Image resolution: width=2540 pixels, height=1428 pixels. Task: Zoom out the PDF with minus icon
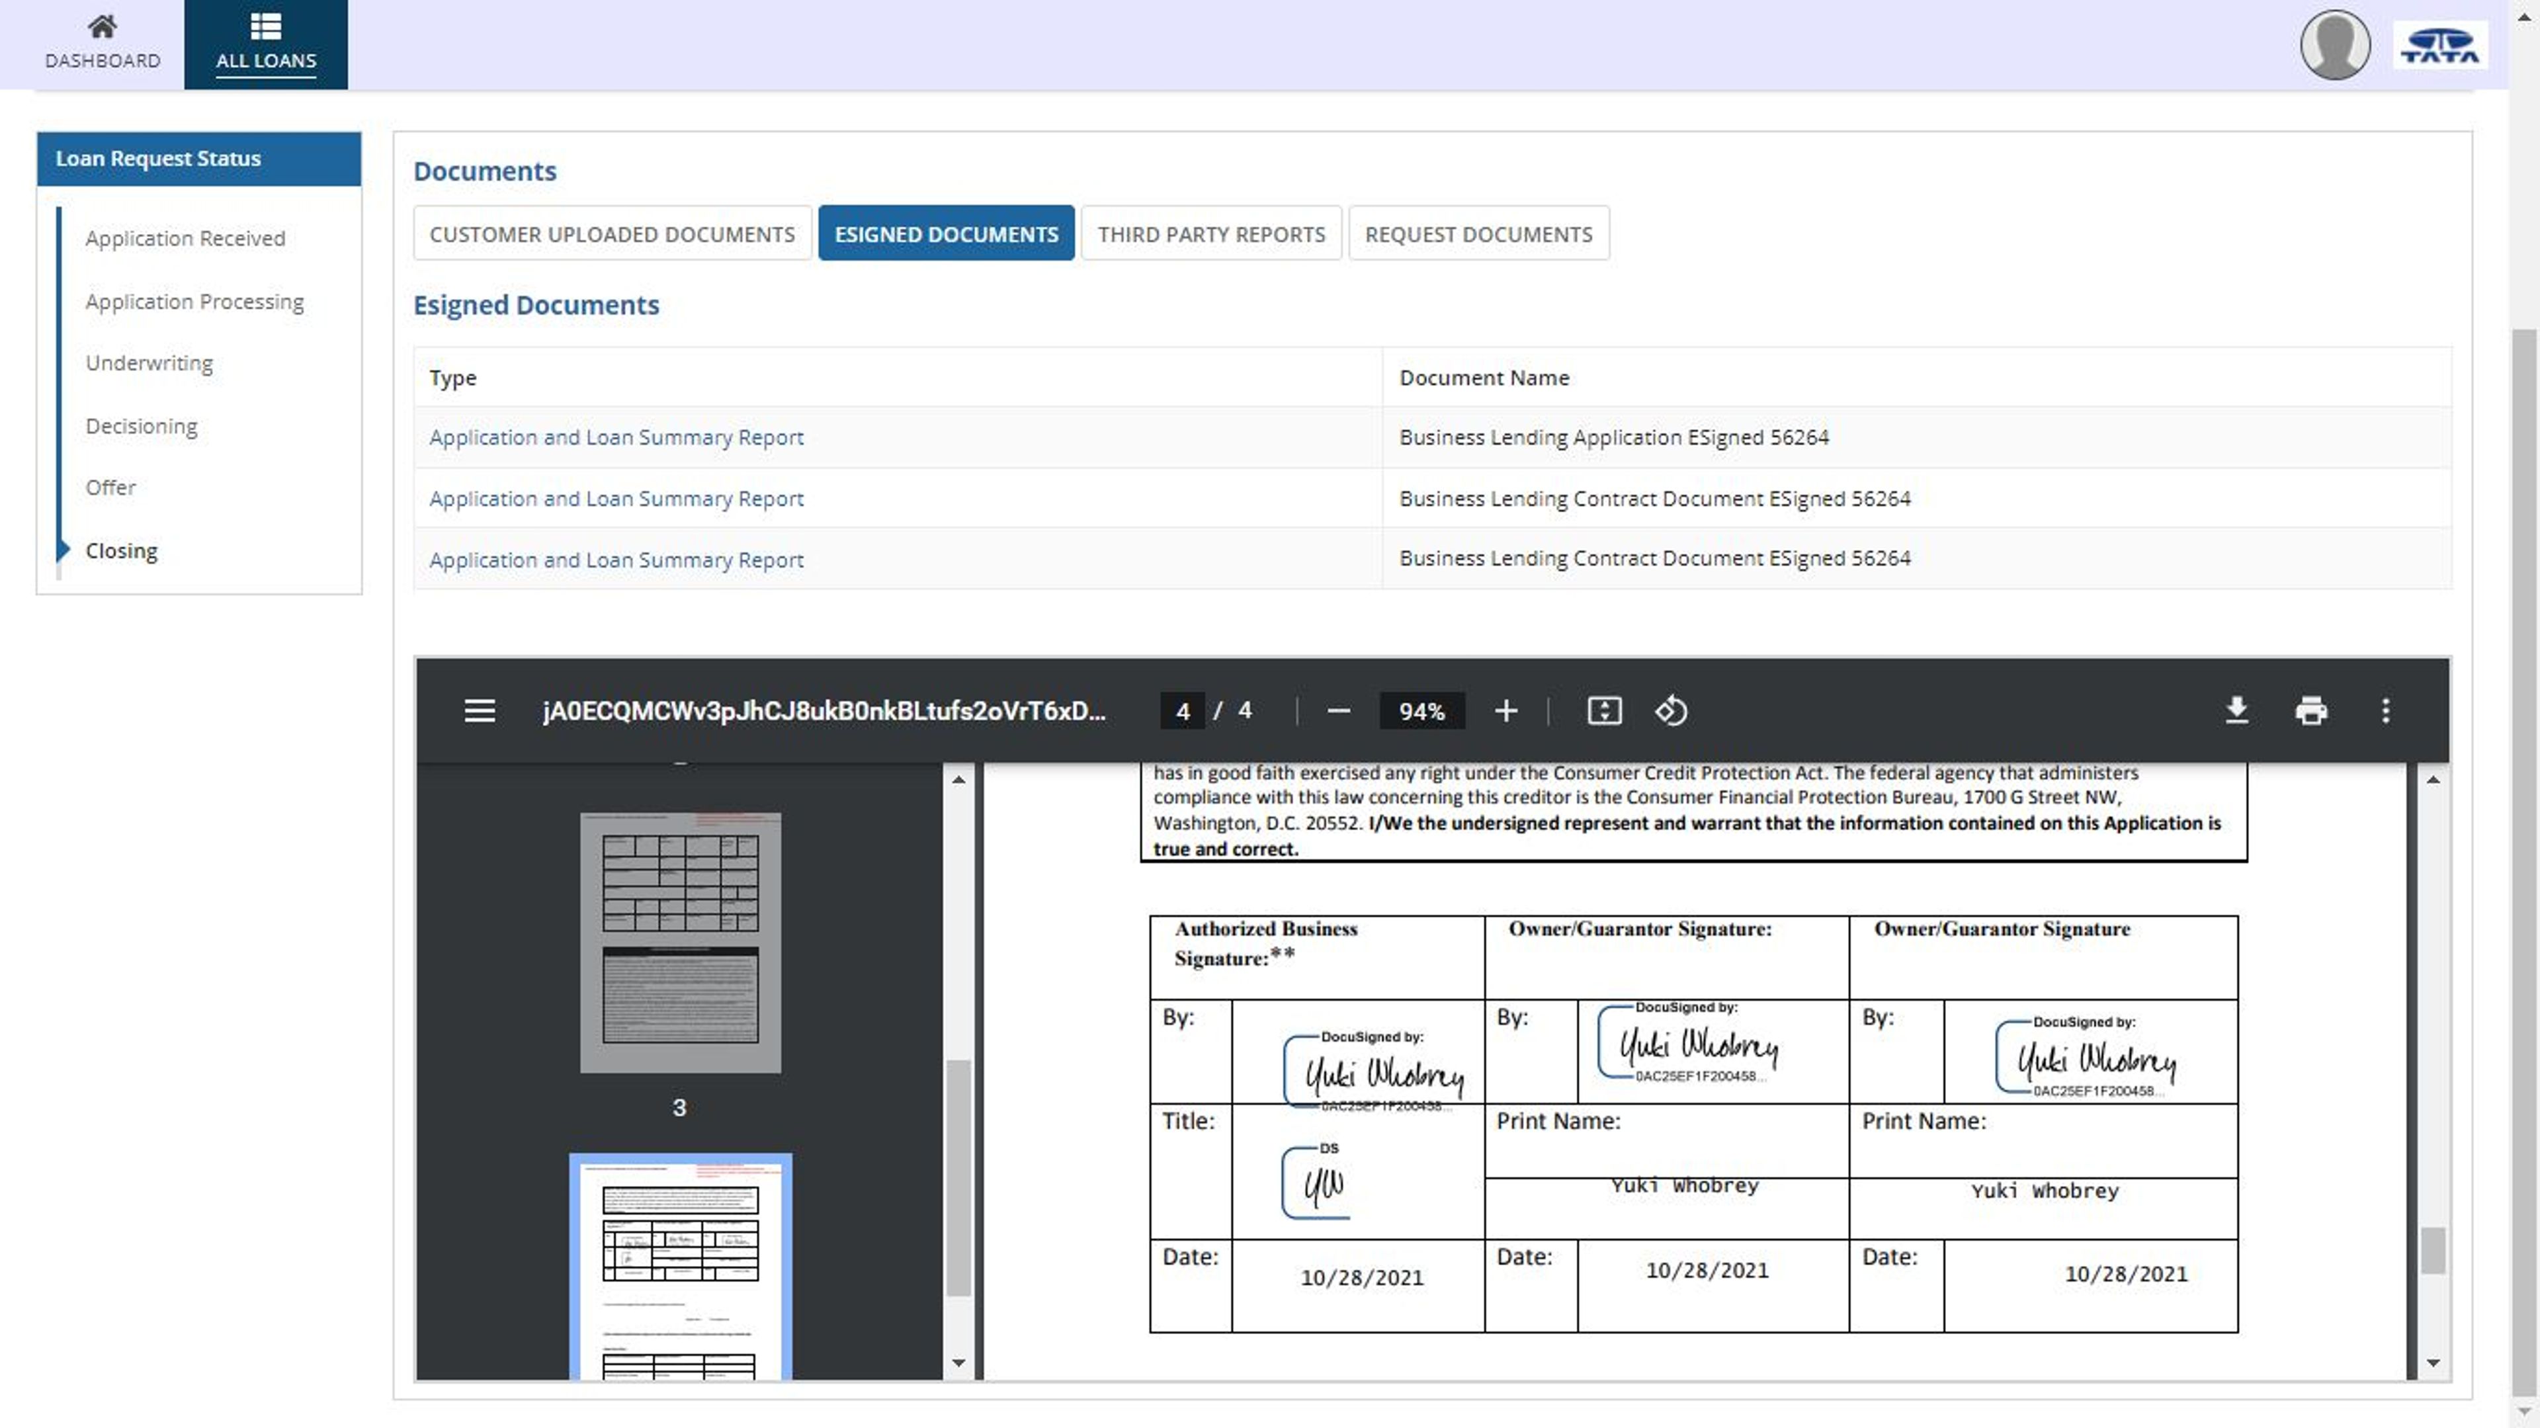pos(1338,710)
